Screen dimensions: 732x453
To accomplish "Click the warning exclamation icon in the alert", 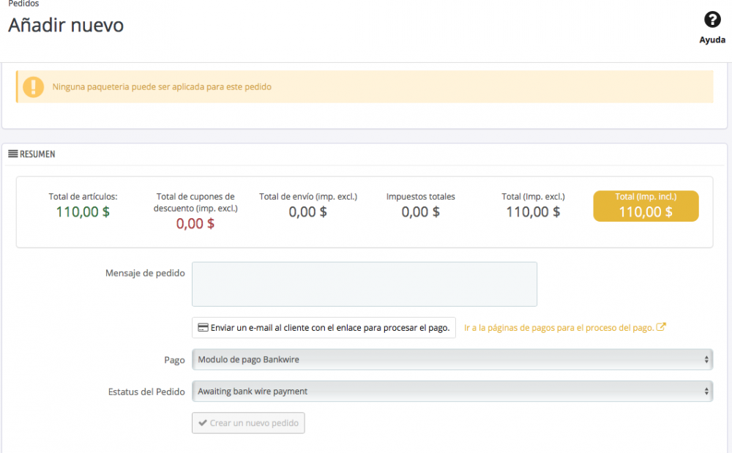I will tap(34, 86).
